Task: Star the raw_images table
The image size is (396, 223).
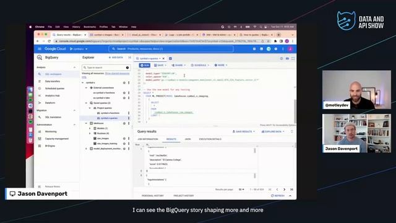Action: tap(124, 139)
